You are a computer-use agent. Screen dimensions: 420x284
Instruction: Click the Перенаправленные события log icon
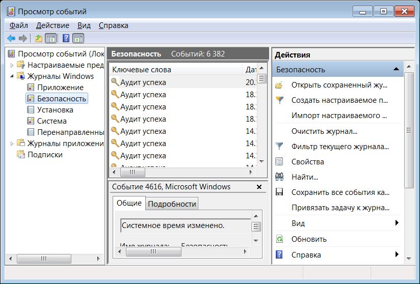click(x=31, y=132)
